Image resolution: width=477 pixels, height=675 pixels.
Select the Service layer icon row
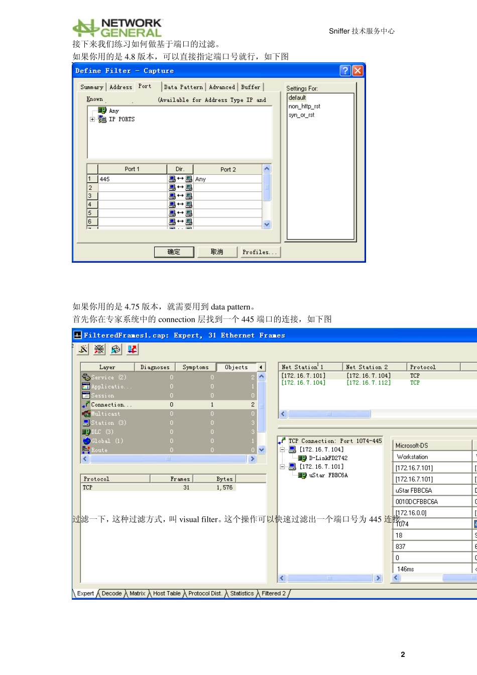coord(86,377)
